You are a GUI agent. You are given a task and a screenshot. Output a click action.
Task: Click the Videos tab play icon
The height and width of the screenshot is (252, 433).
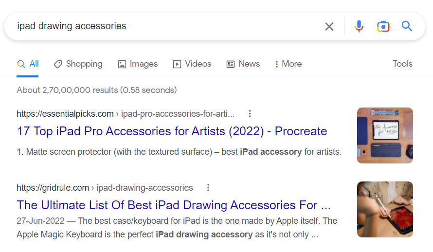(177, 64)
